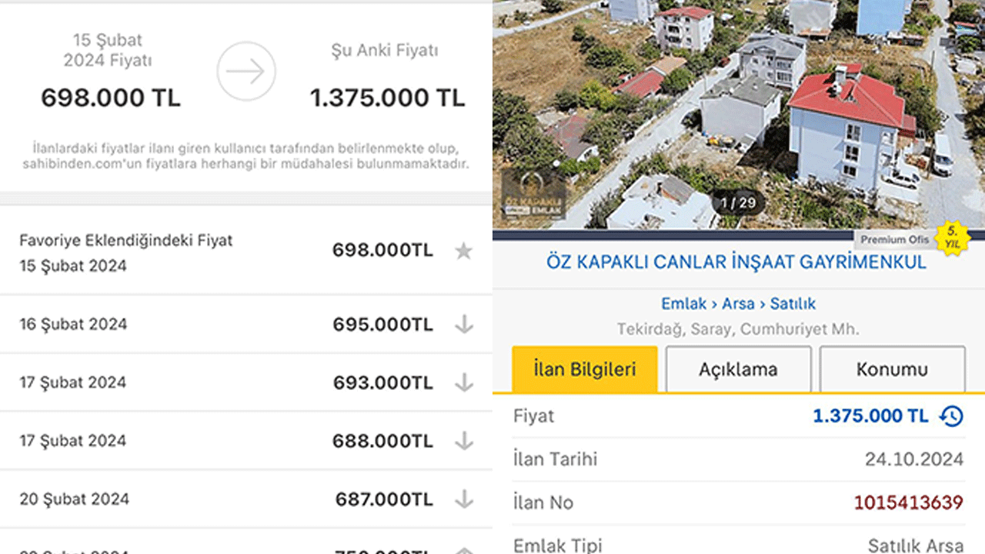This screenshot has height=554, width=985.
Task: Click the 1 / 29 photo counter
Action: tap(736, 202)
